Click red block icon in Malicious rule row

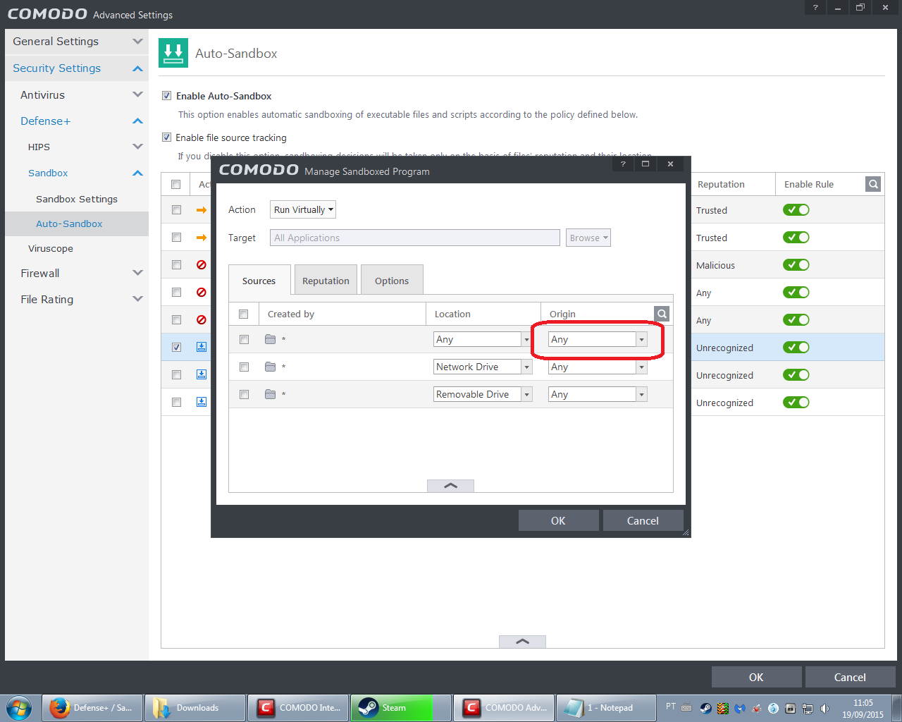coord(202,265)
